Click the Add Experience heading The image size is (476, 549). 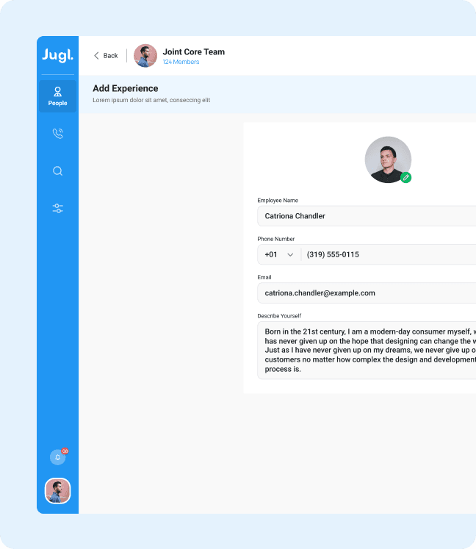click(126, 89)
